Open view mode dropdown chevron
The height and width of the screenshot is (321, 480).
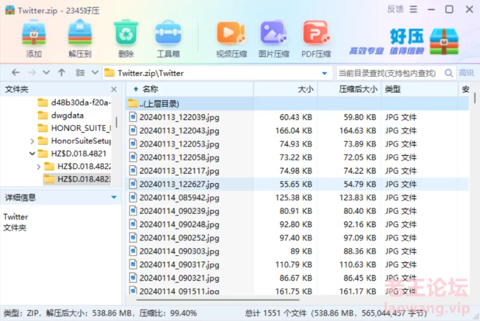click(95, 72)
